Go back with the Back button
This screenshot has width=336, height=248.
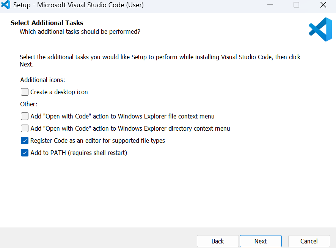point(218,241)
